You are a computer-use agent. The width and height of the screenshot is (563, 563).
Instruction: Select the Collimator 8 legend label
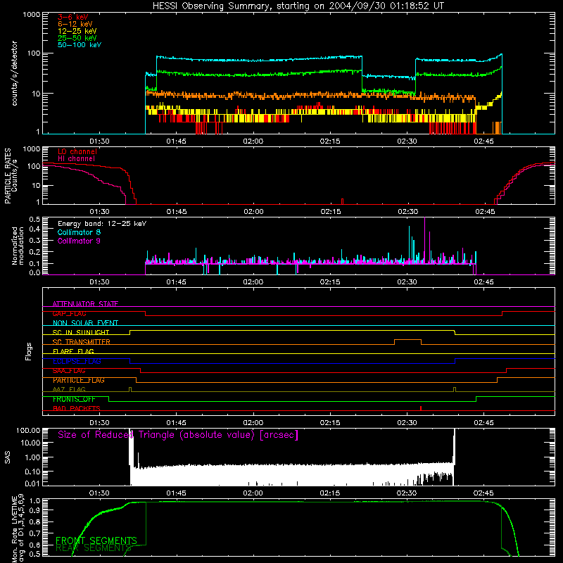(79, 232)
